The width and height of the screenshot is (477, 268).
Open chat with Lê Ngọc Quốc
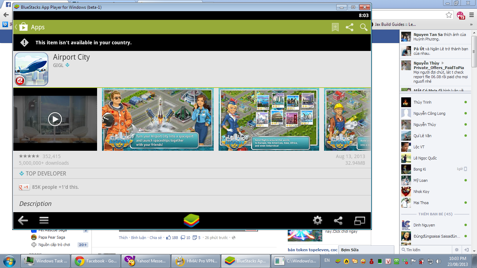pos(435,158)
